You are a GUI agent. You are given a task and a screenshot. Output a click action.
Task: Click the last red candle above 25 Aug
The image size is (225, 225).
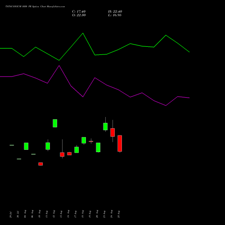click(120, 144)
